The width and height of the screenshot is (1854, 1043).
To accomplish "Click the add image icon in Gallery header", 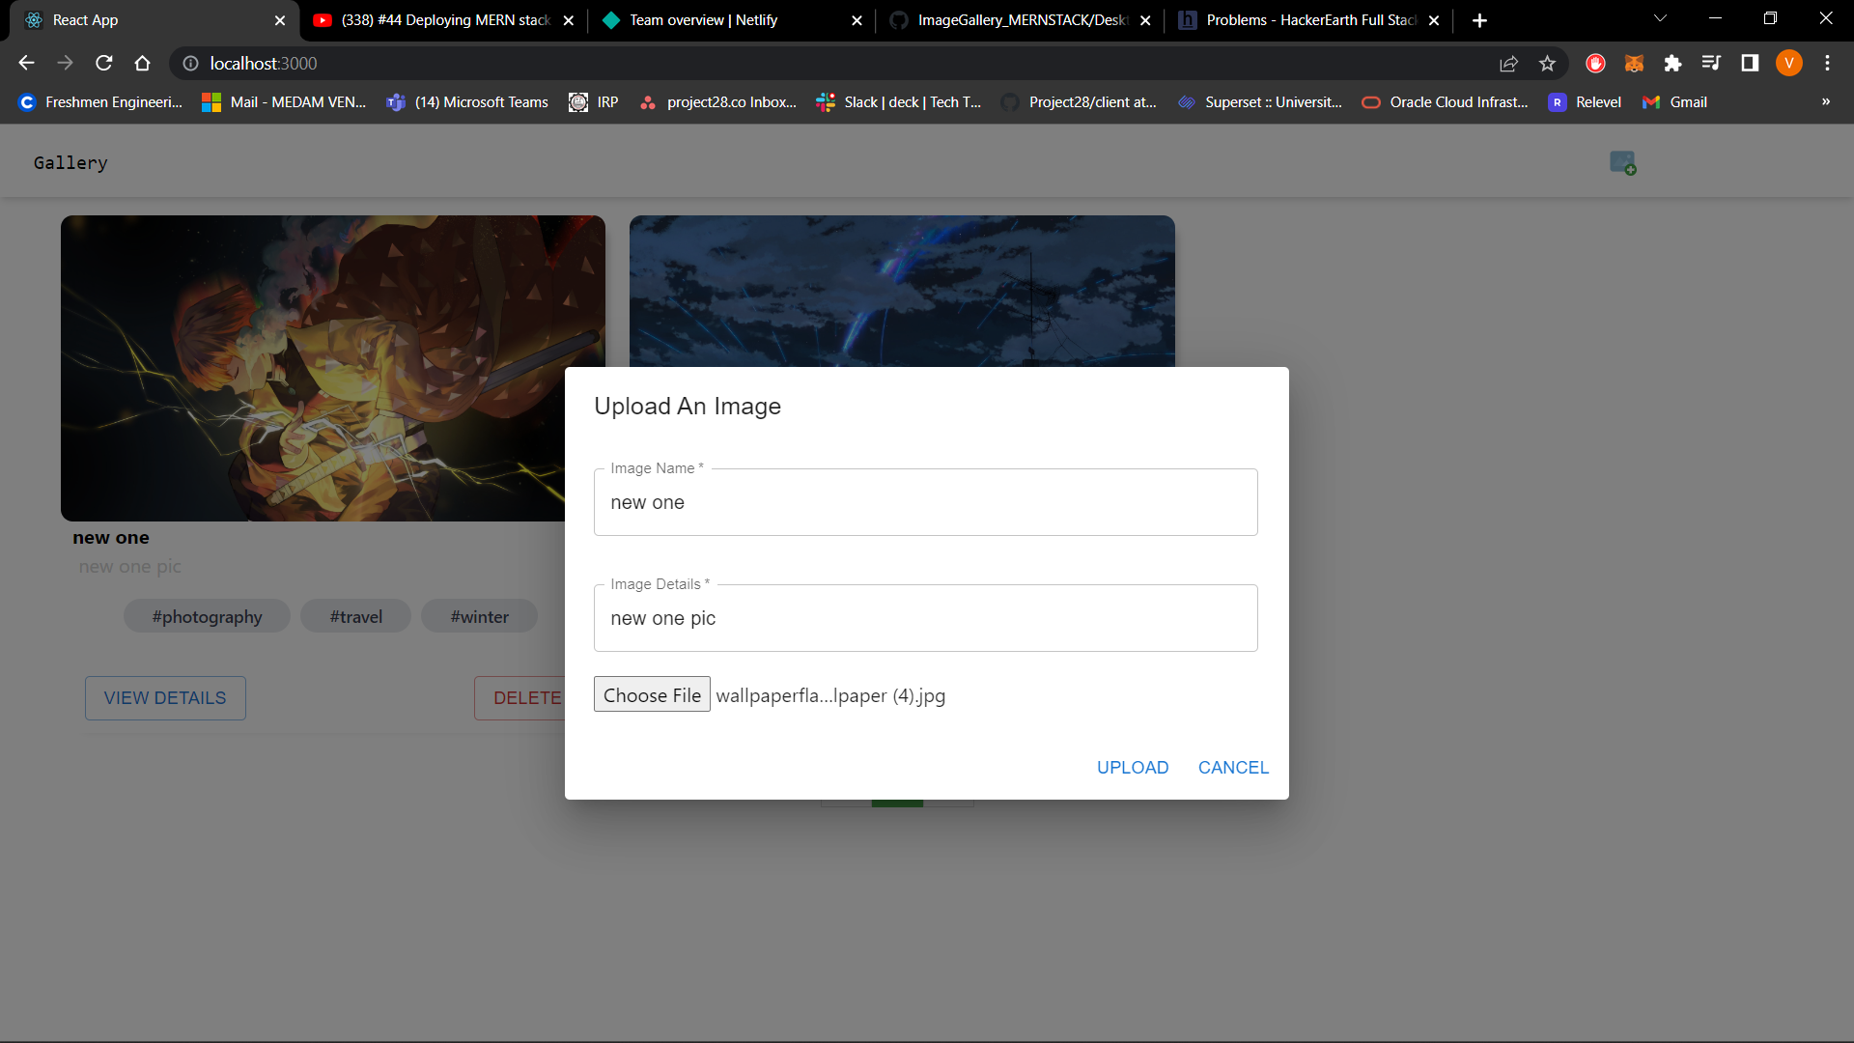I will pos(1622,162).
